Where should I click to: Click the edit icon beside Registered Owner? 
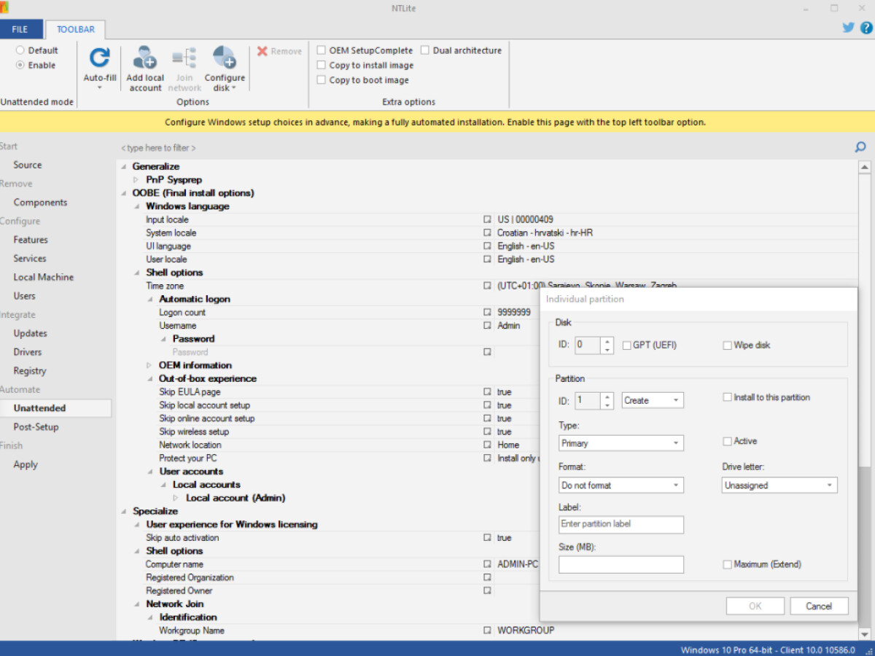487,590
